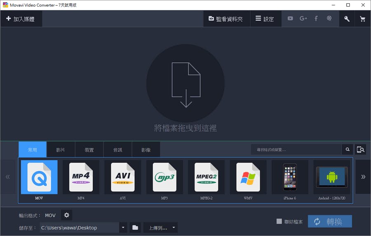
Task: Select the WMV Windows format icon
Action: coord(248,177)
